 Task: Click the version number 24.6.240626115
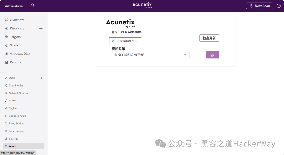click(x=131, y=32)
